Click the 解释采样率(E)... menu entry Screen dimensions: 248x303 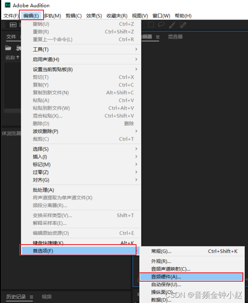[x=81, y=223]
